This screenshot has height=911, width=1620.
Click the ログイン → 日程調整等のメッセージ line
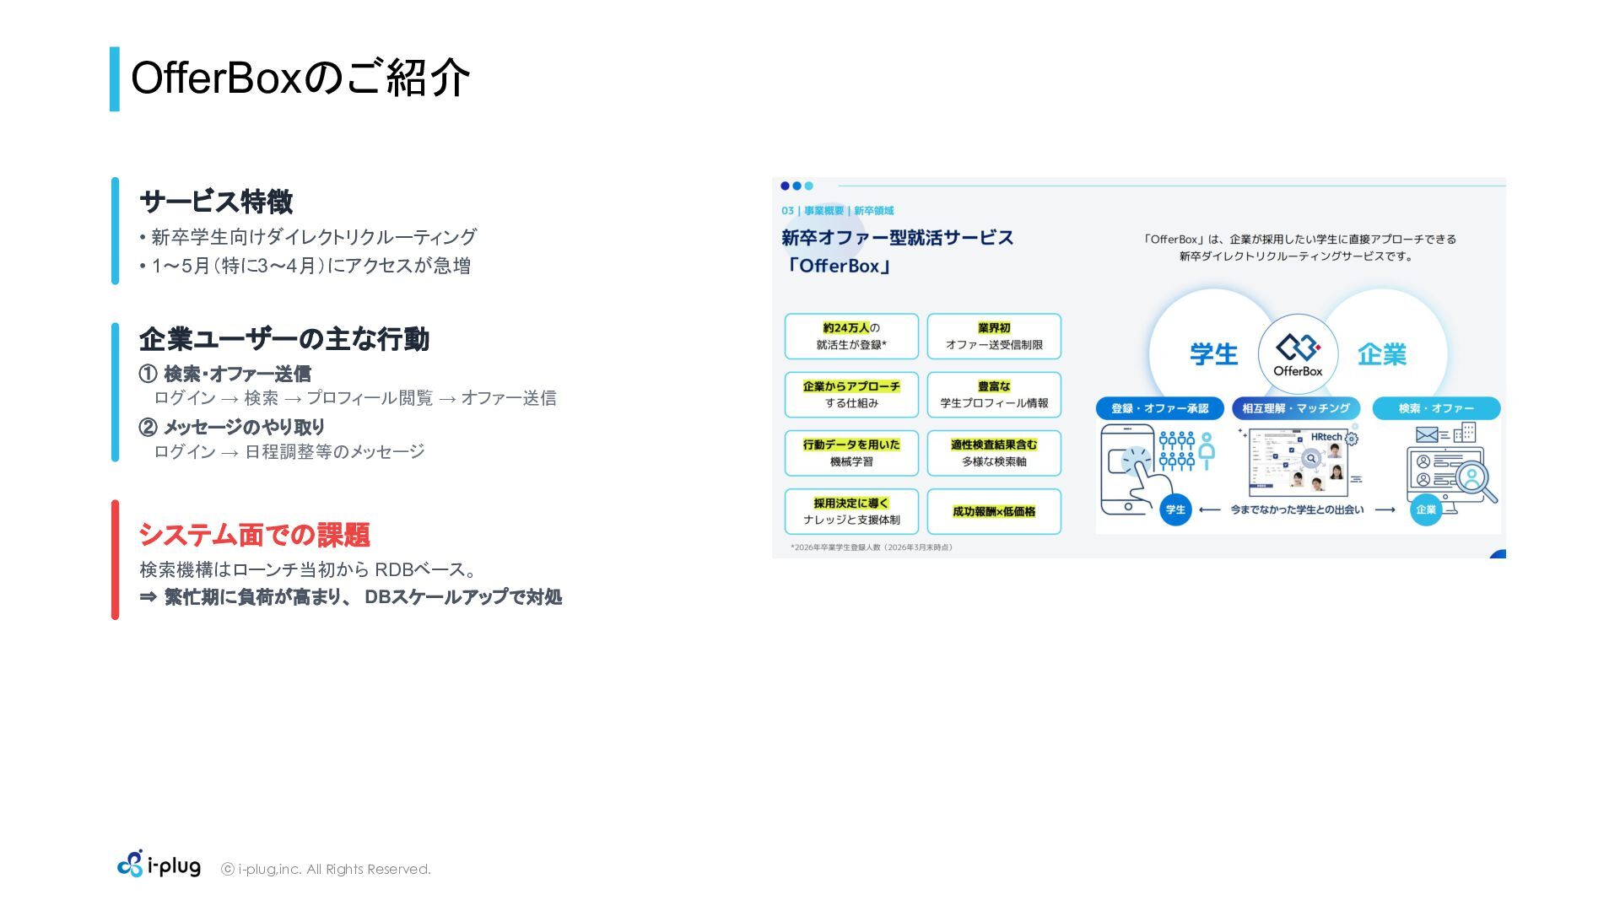pyautogui.click(x=289, y=452)
